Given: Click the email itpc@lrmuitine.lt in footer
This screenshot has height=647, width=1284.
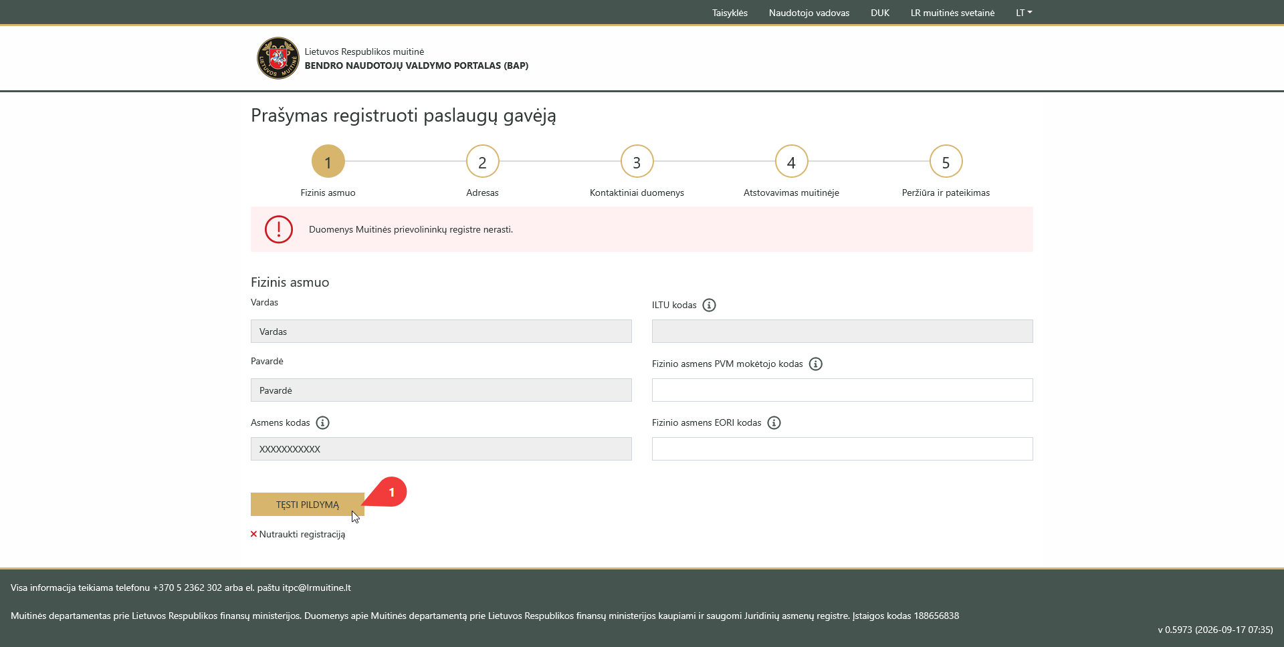Looking at the screenshot, I should [x=316, y=588].
